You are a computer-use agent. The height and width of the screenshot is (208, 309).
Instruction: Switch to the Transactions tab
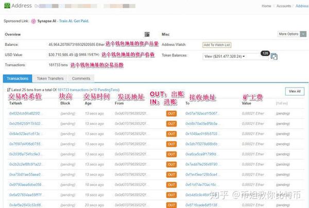(18, 78)
